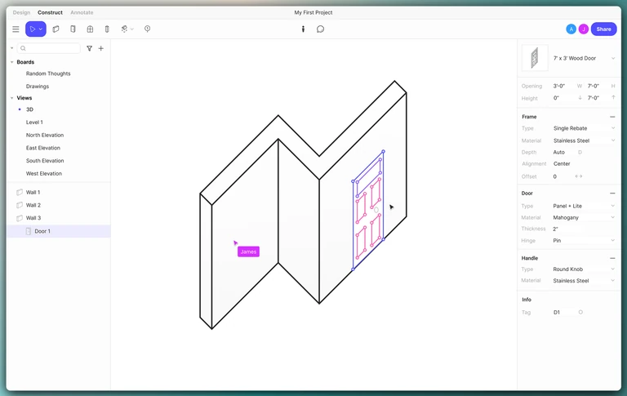Viewport: 627px width, 396px height.
Task: Edit the Height bottom value 0"
Action: point(556,98)
